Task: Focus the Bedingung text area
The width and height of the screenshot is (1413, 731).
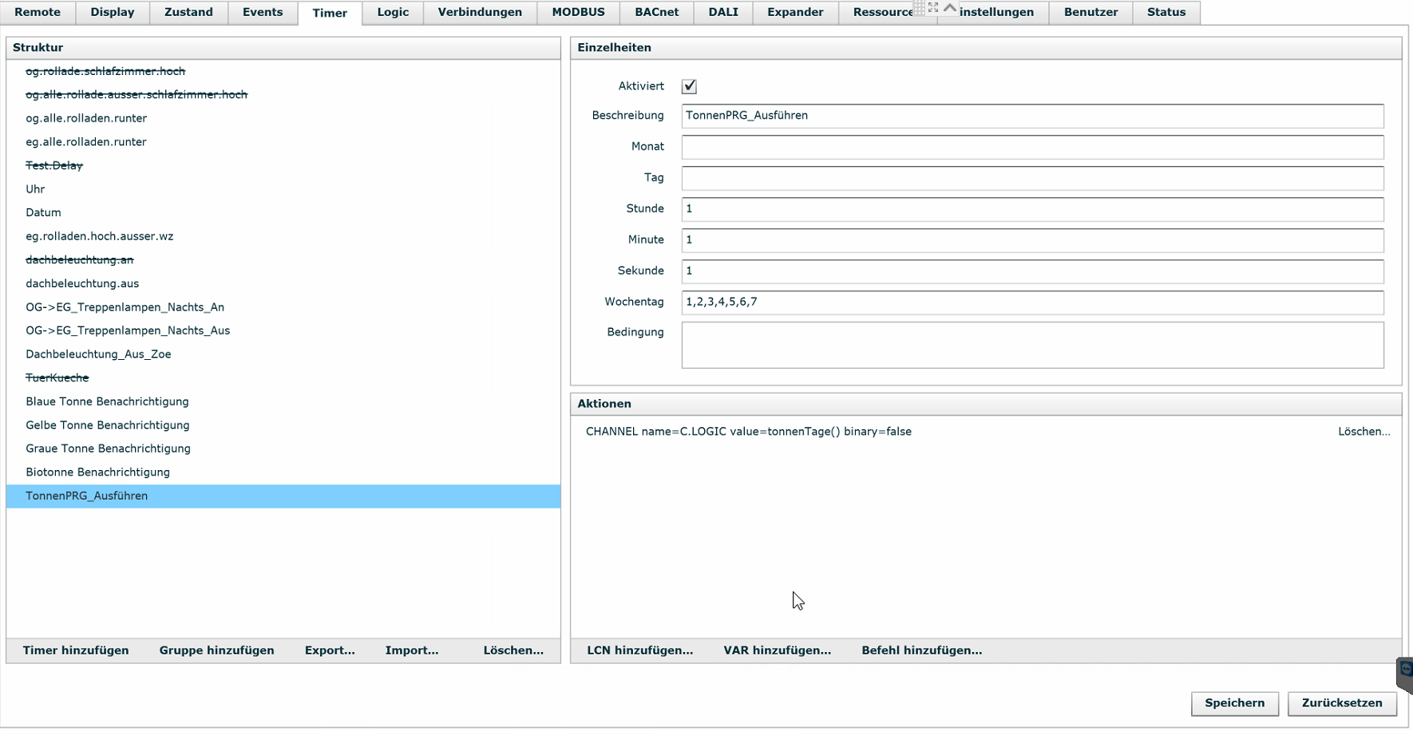Action: pyautogui.click(x=1031, y=345)
